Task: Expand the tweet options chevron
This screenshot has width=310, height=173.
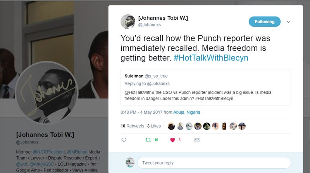Action: (x=289, y=22)
